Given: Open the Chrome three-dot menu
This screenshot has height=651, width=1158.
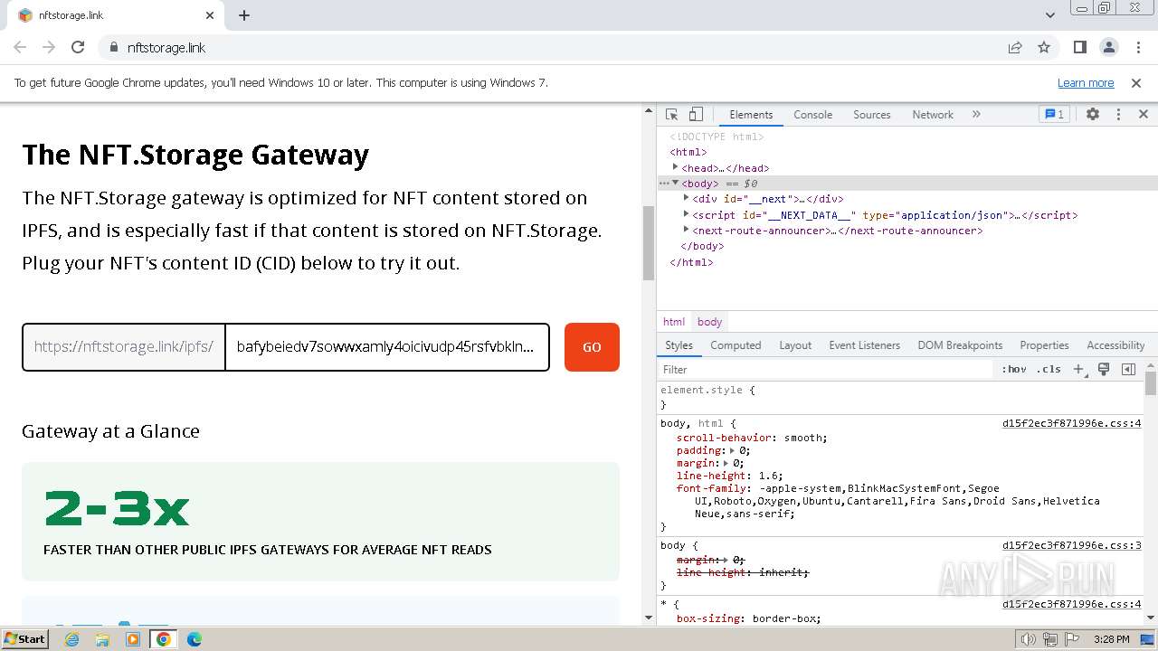Looking at the screenshot, I should coord(1136,47).
